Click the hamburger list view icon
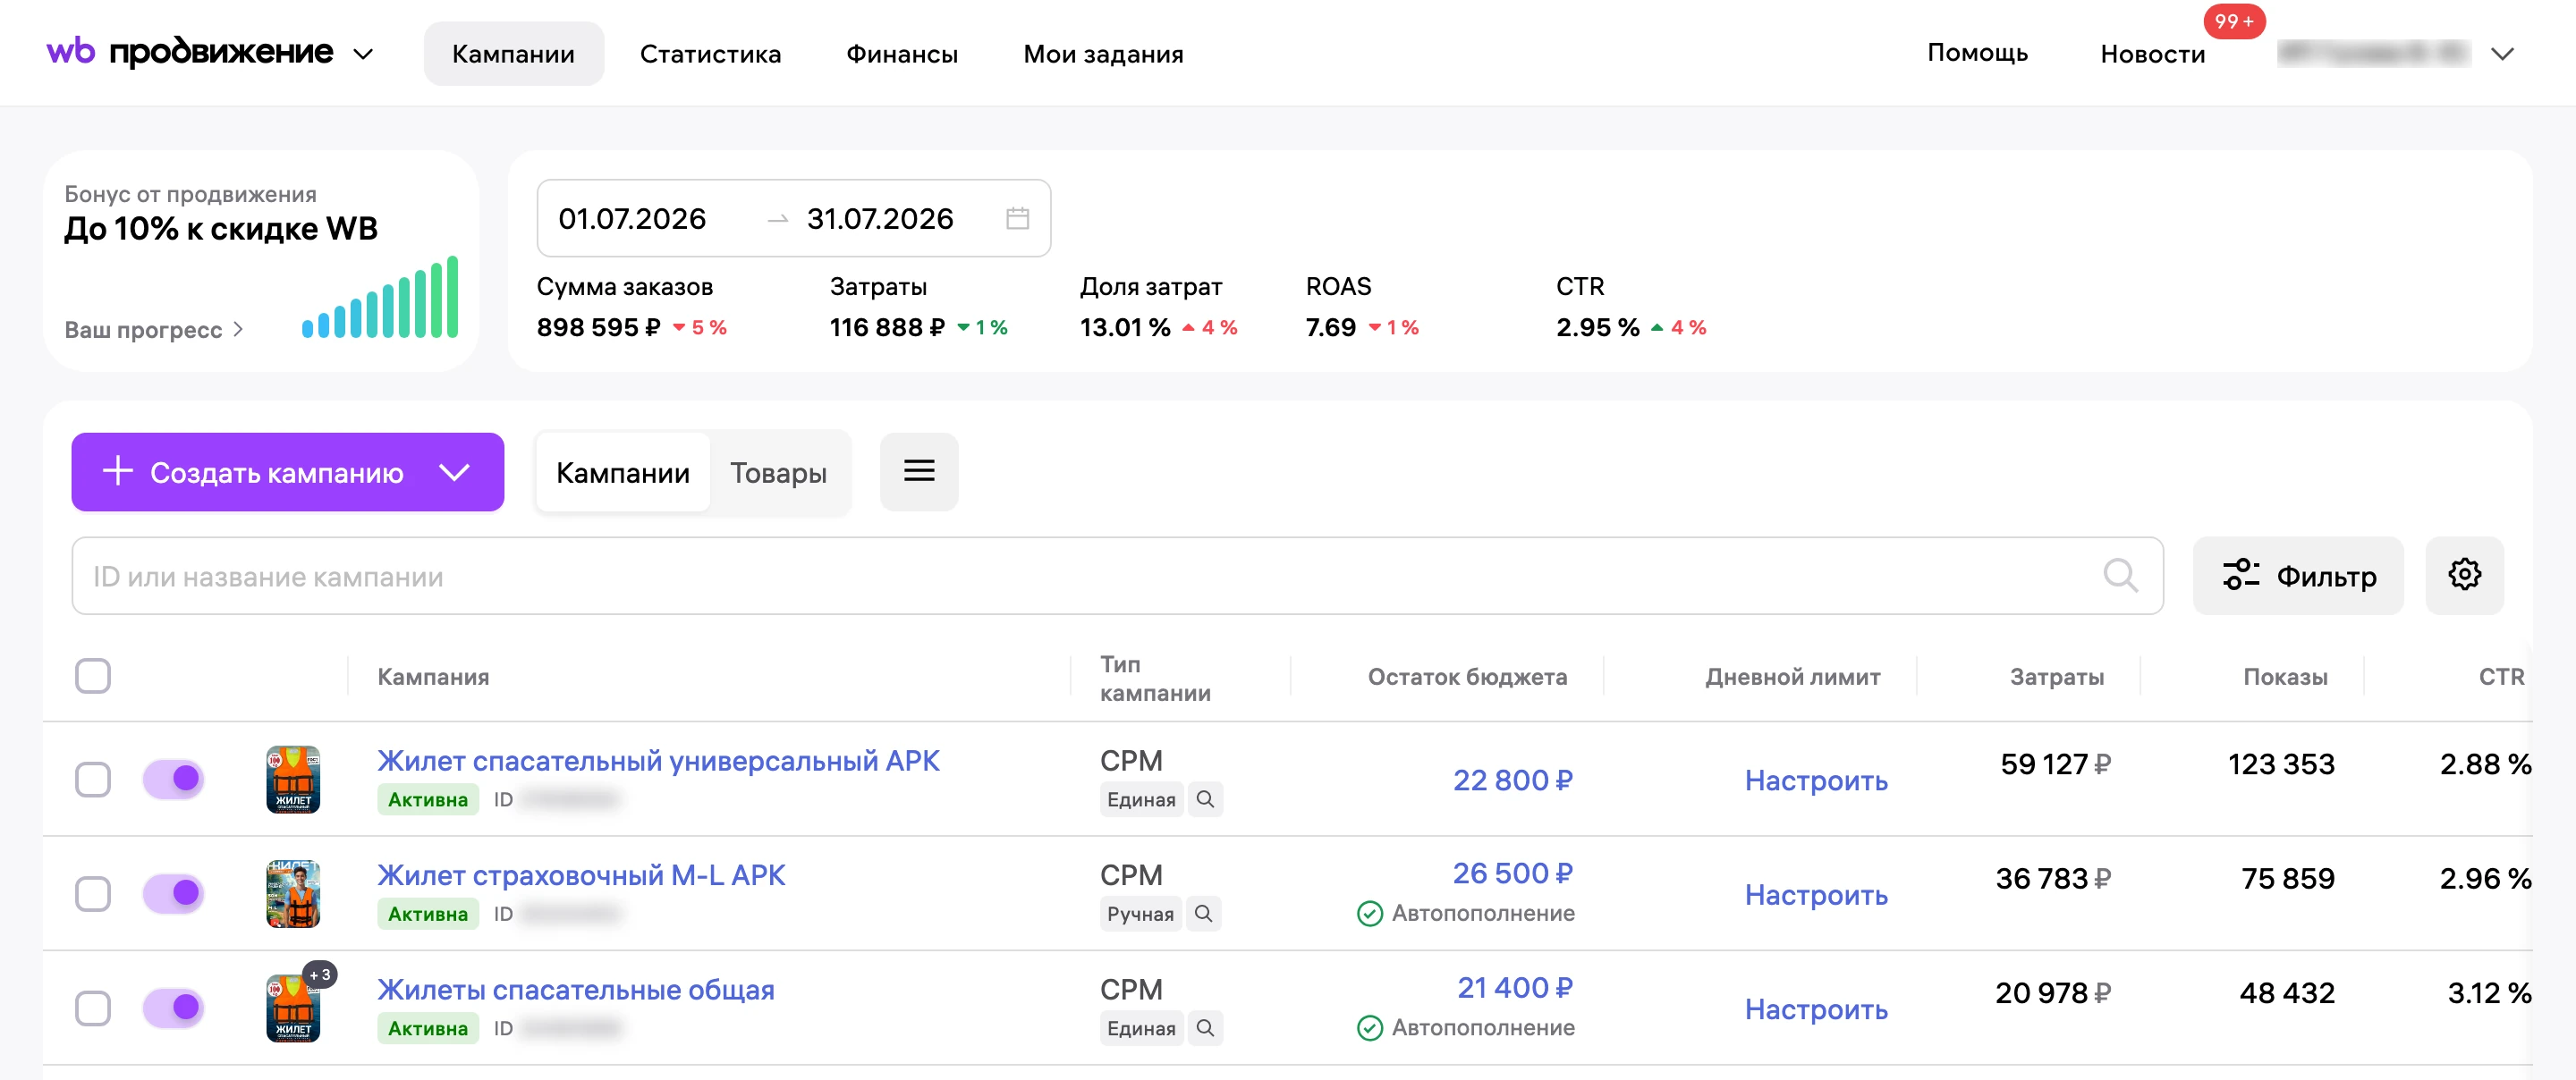Screen dimensions: 2576x1080 pyautogui.click(x=919, y=471)
